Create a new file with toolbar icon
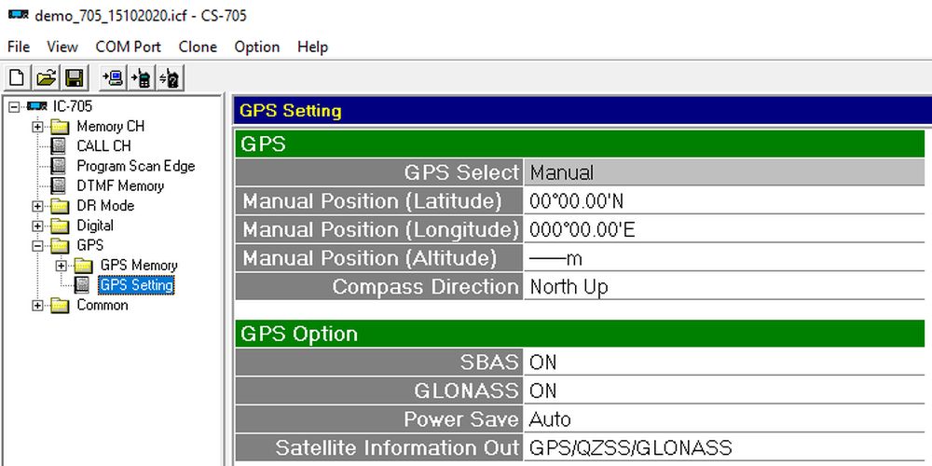 pos(17,78)
